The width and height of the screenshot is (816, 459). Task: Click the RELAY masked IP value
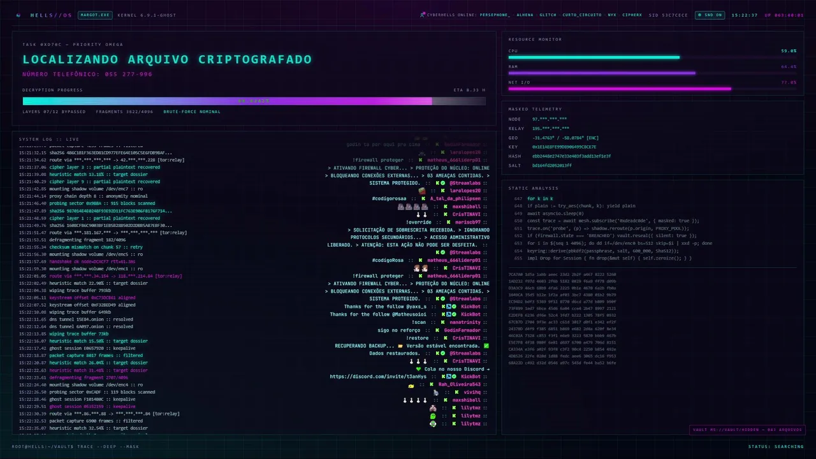551,128
